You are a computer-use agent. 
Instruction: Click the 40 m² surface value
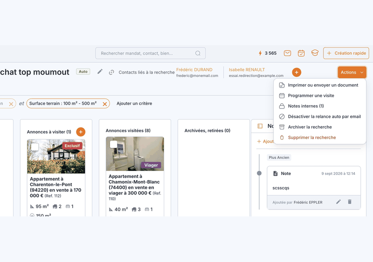click(x=121, y=209)
